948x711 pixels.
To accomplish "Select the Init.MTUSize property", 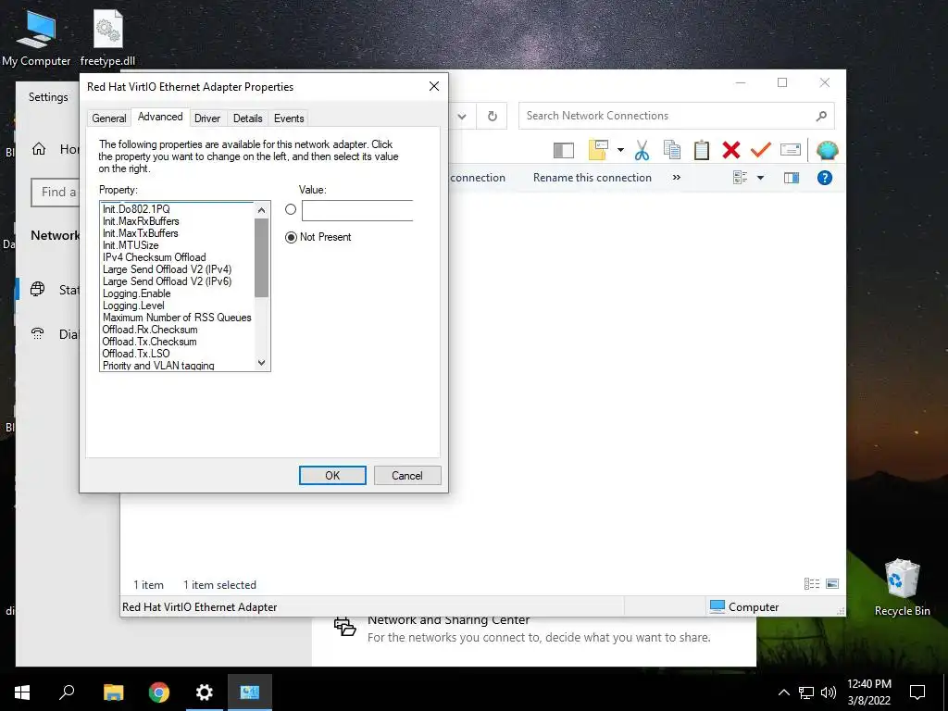I will click(131, 244).
